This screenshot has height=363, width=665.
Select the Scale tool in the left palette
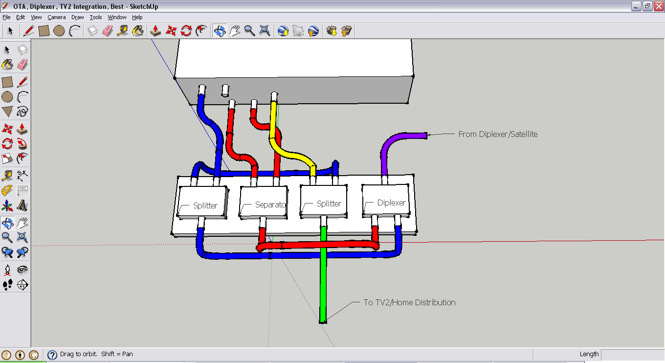click(x=7, y=159)
